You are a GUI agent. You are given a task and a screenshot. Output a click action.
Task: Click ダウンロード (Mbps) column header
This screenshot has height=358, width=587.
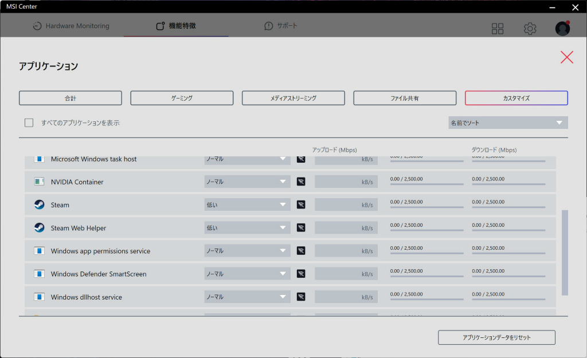click(494, 150)
